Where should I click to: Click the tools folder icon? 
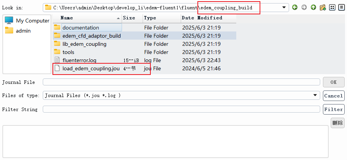pos(57,52)
